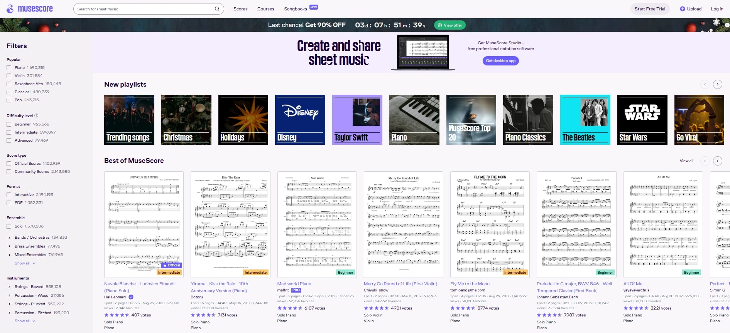Click star rating for Mad world Piano

[x=290, y=308]
